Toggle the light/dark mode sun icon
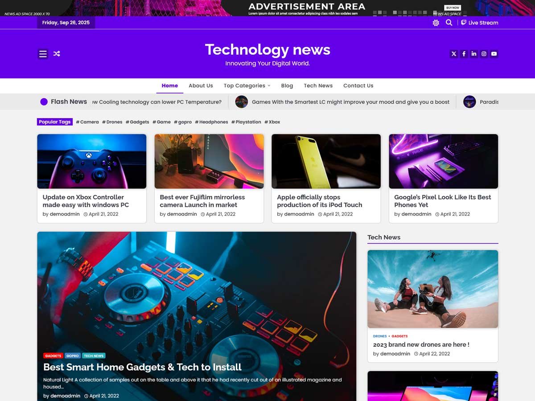Screen dimensions: 535x401 pyautogui.click(x=436, y=23)
